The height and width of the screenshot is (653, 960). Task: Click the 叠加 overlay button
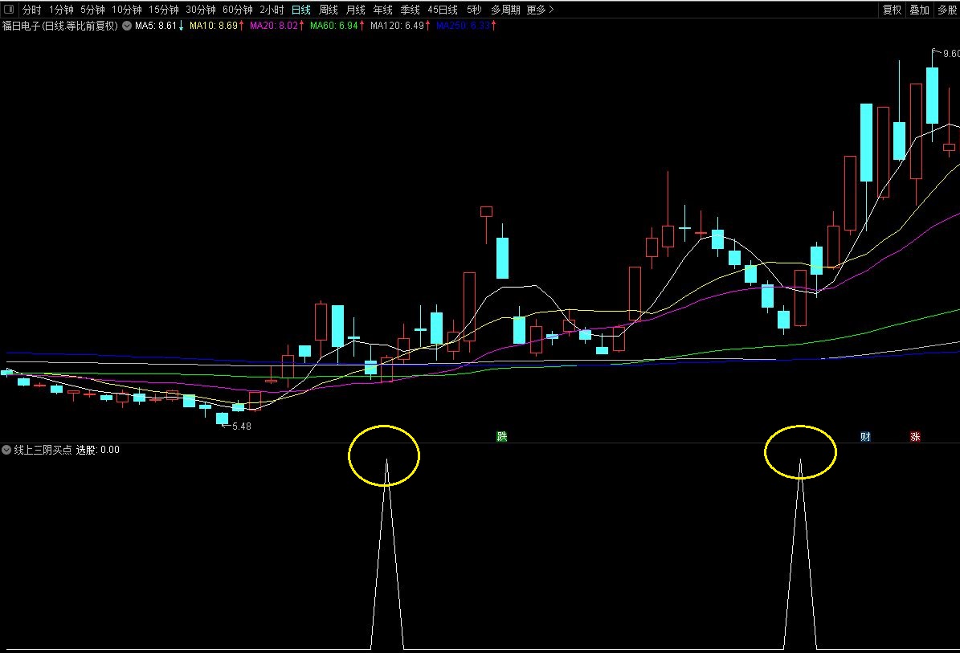click(x=920, y=10)
